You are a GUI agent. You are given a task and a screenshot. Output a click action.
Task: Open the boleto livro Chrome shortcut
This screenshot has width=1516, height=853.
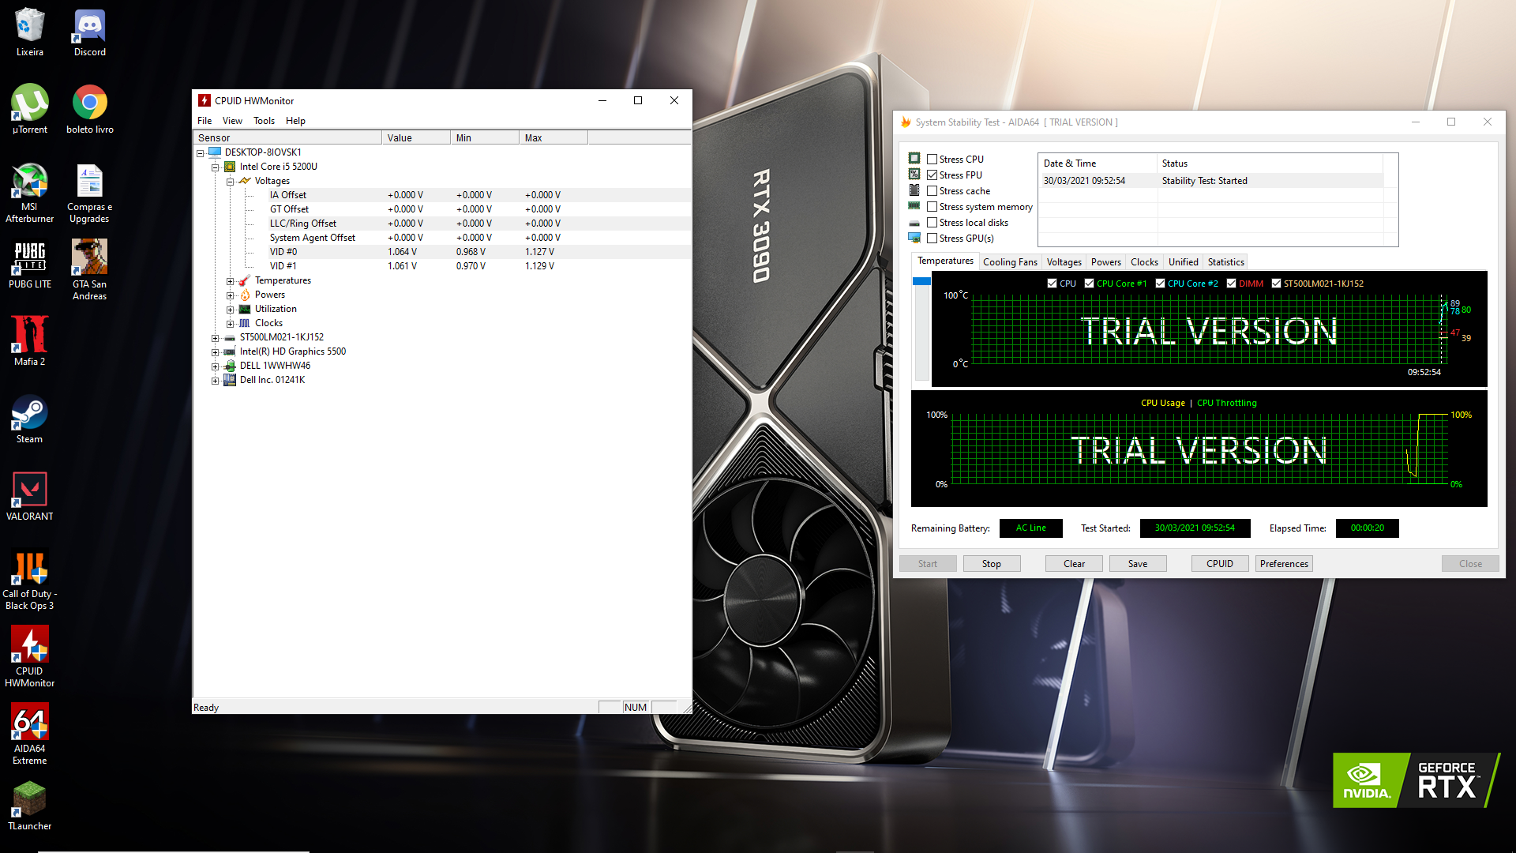(x=90, y=109)
